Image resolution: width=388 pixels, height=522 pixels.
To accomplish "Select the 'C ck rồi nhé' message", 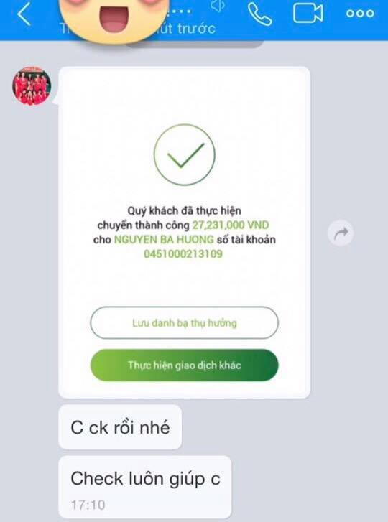I will tap(120, 427).
